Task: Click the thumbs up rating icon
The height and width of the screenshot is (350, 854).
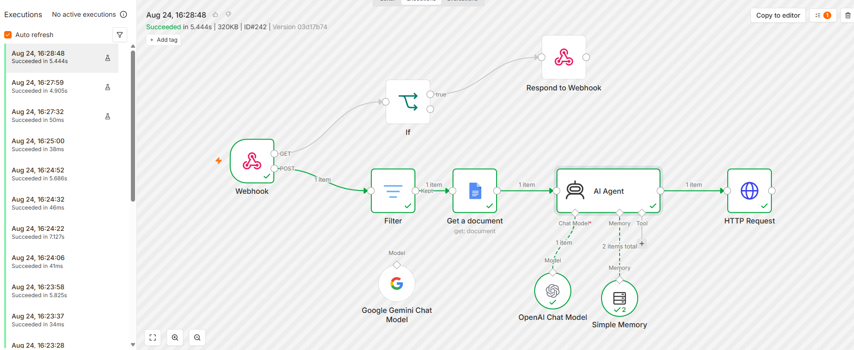Action: 215,15
